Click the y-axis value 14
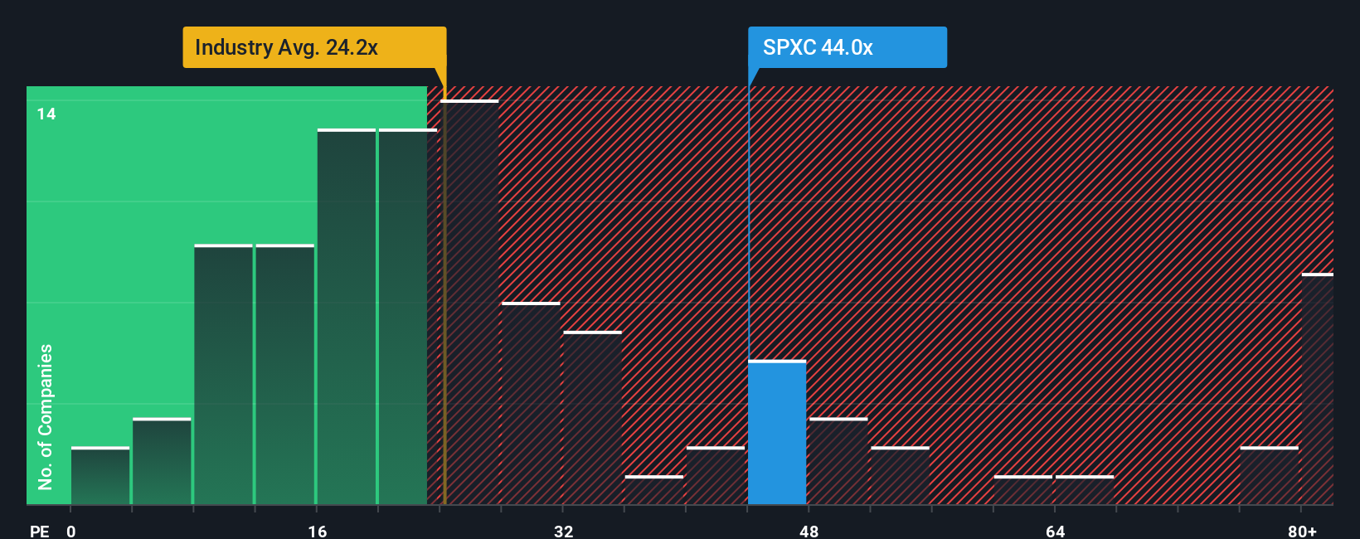 (46, 114)
